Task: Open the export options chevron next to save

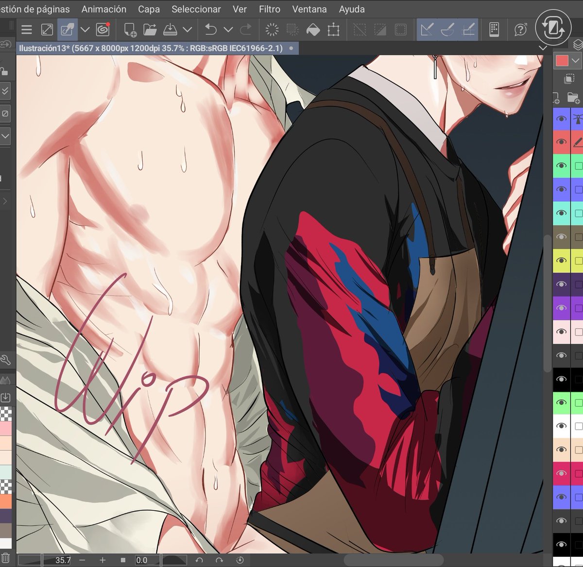Action: pyautogui.click(x=187, y=29)
